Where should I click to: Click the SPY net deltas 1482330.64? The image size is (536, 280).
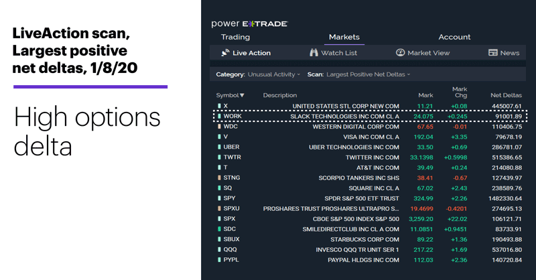click(505, 199)
